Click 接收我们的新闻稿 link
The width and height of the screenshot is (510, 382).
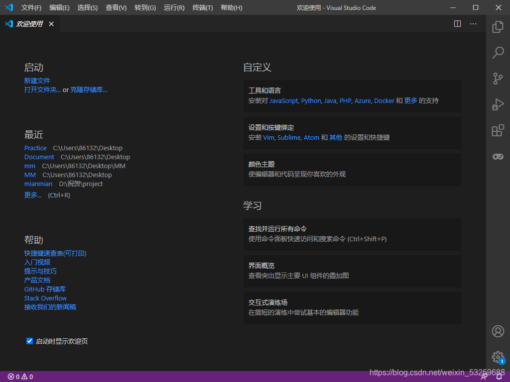pos(50,307)
